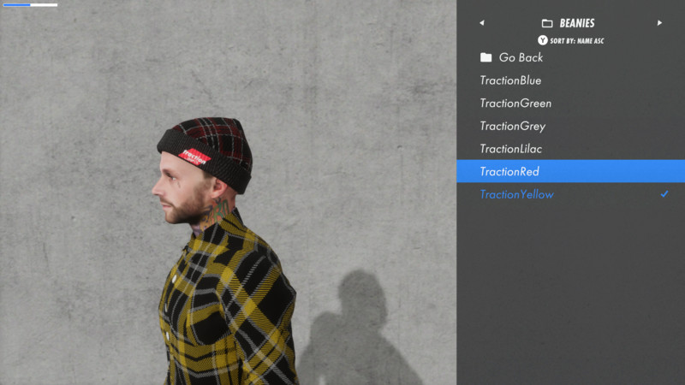Screen dimensions: 685x385
Task: Click the character's plaid beanie
Action: [x=205, y=153]
